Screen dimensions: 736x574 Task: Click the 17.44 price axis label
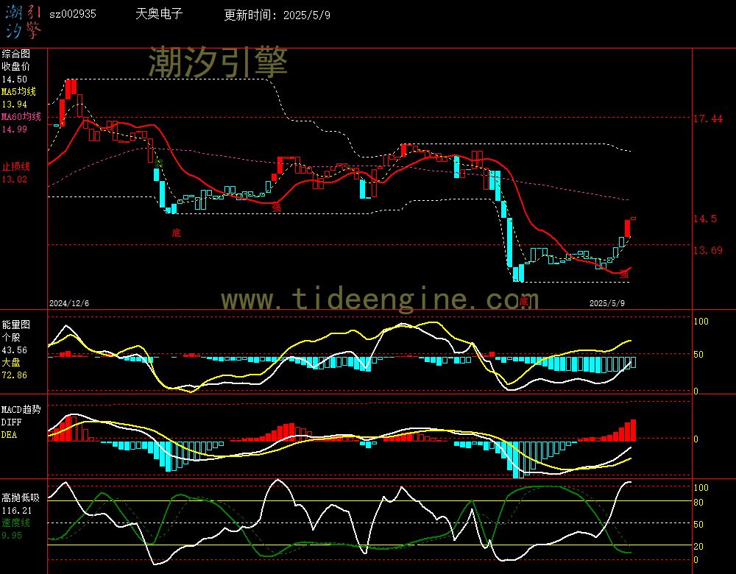click(708, 118)
